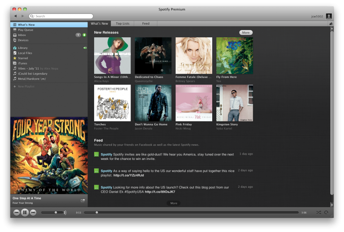Open the t.co/89OsJK7 link in feed
Screen dimensions: 344x232
pos(160,192)
